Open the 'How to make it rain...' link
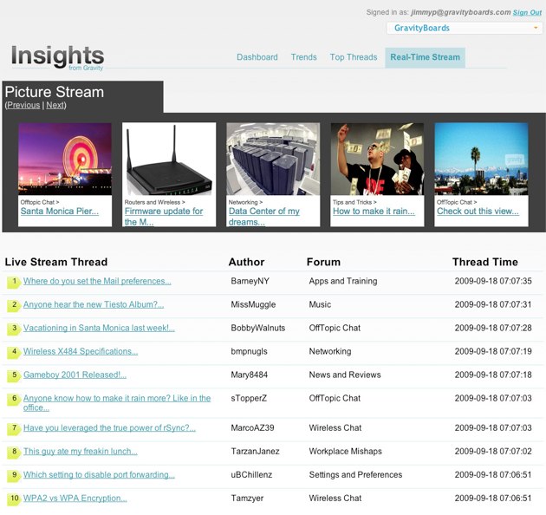 tap(373, 211)
